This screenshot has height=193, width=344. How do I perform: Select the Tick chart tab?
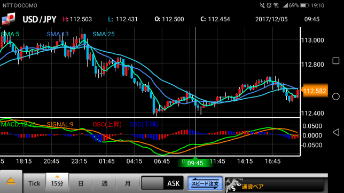[x=34, y=183]
